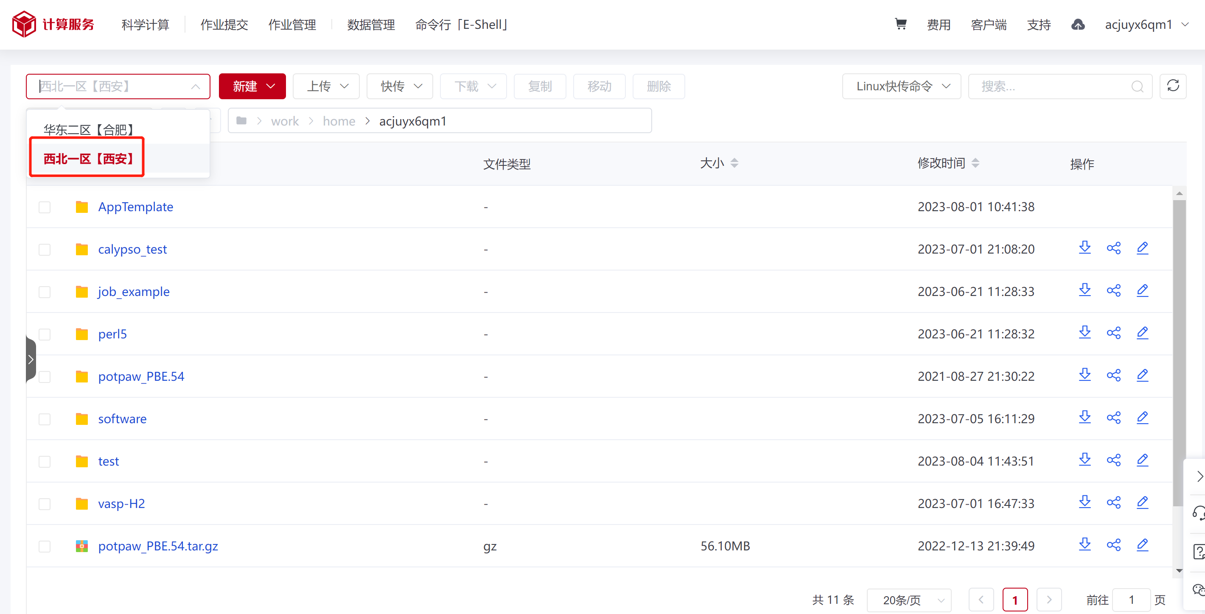Click the 移动 button
The width and height of the screenshot is (1205, 614).
pyautogui.click(x=599, y=87)
